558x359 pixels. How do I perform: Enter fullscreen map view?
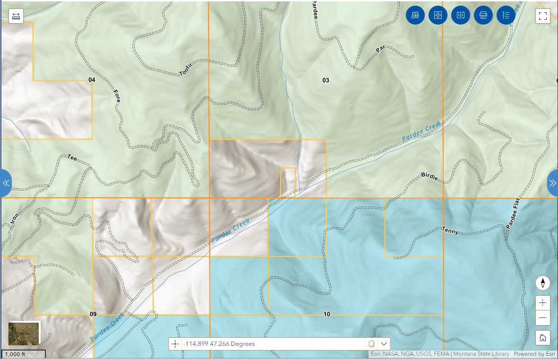(x=543, y=16)
